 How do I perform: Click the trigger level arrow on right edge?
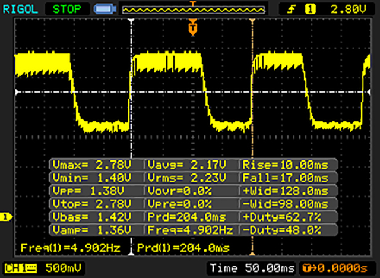pyautogui.click(x=369, y=92)
